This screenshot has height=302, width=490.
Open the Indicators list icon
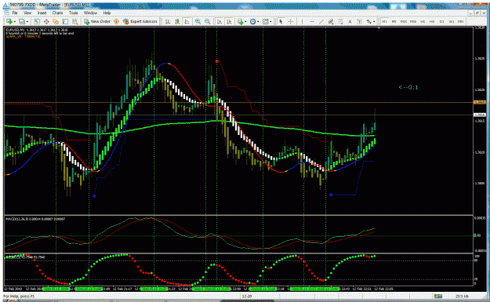240,22
